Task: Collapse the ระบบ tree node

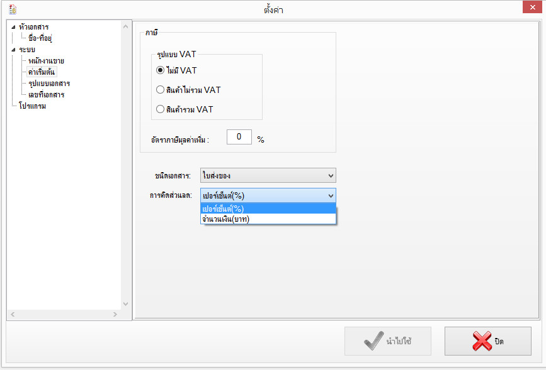Action: (x=13, y=50)
